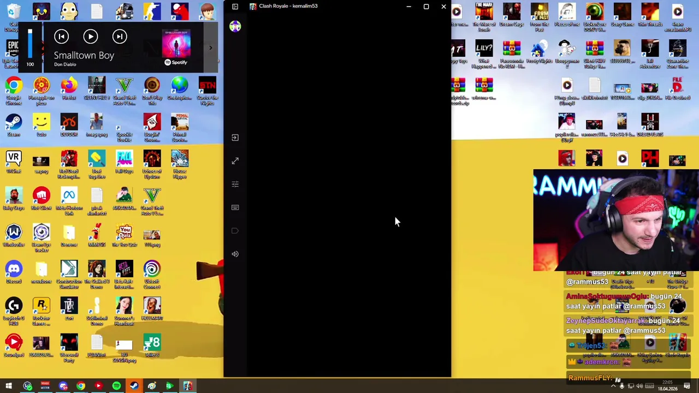Open Red Dead Redemption desktop icon
Screen dimensions: 699x393
69,164
